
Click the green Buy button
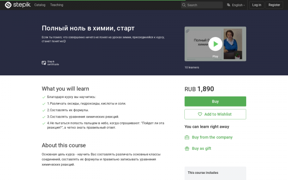tap(215, 101)
